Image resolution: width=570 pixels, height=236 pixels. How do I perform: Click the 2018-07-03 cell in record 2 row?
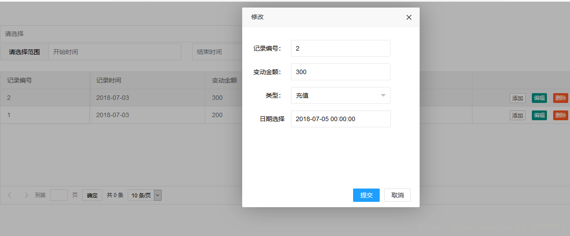147,98
